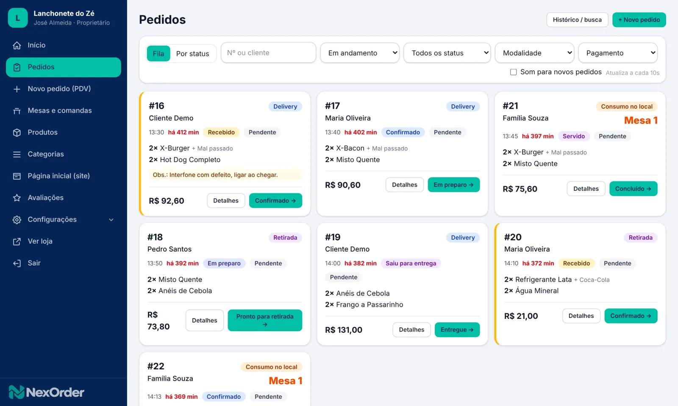Image resolution: width=678 pixels, height=406 pixels.
Task: Select the Fila view toggle
Action: click(x=158, y=54)
